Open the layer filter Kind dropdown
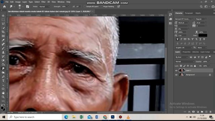The image size is (215, 121). [181, 57]
